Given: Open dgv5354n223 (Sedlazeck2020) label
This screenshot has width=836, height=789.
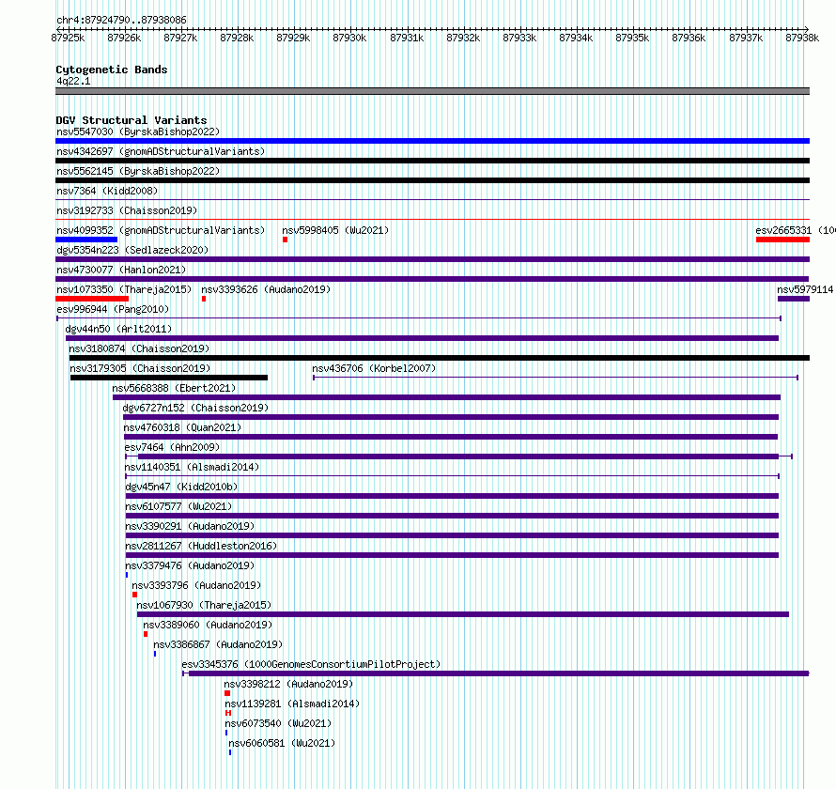Looking at the screenshot, I should coord(132,250).
